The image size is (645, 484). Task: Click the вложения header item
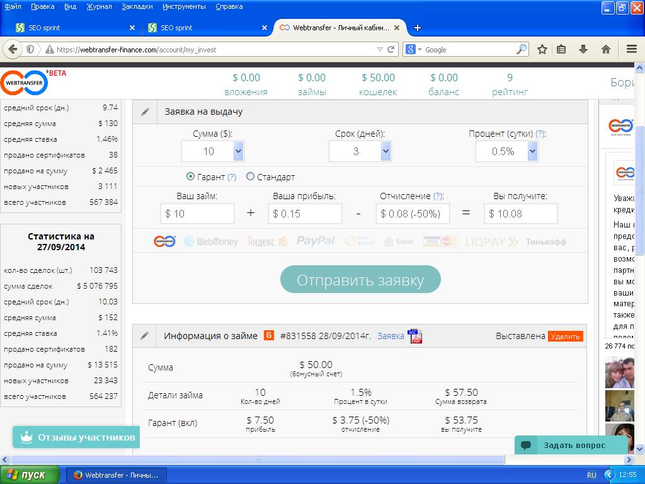(x=246, y=84)
